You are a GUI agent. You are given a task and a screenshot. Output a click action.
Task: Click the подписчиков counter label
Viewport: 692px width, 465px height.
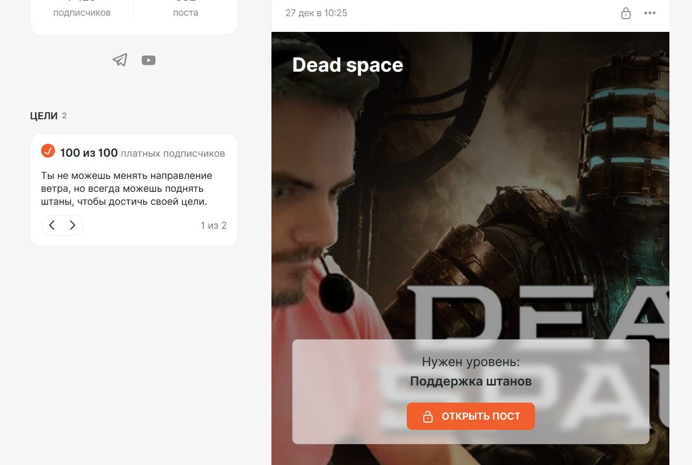82,13
